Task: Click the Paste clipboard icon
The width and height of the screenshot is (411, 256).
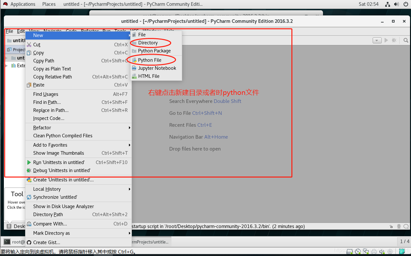Action: pos(29,85)
